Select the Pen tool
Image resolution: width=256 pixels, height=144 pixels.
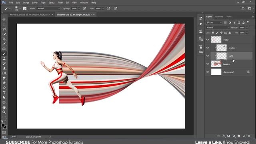click(4, 88)
